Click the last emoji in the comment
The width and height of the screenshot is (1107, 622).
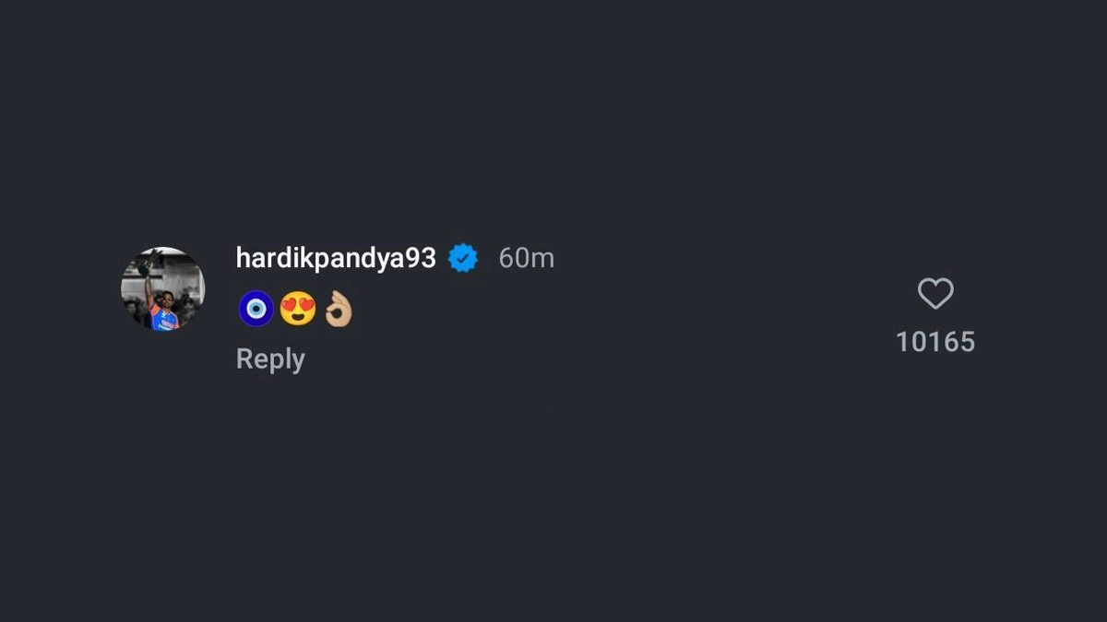(338, 309)
